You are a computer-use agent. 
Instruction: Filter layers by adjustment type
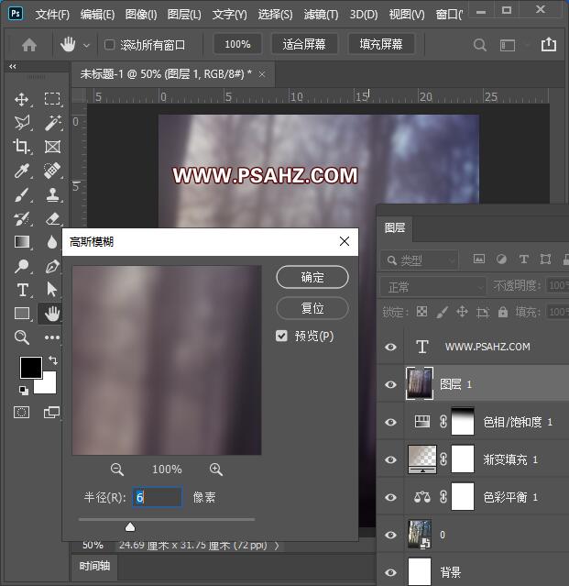point(501,259)
